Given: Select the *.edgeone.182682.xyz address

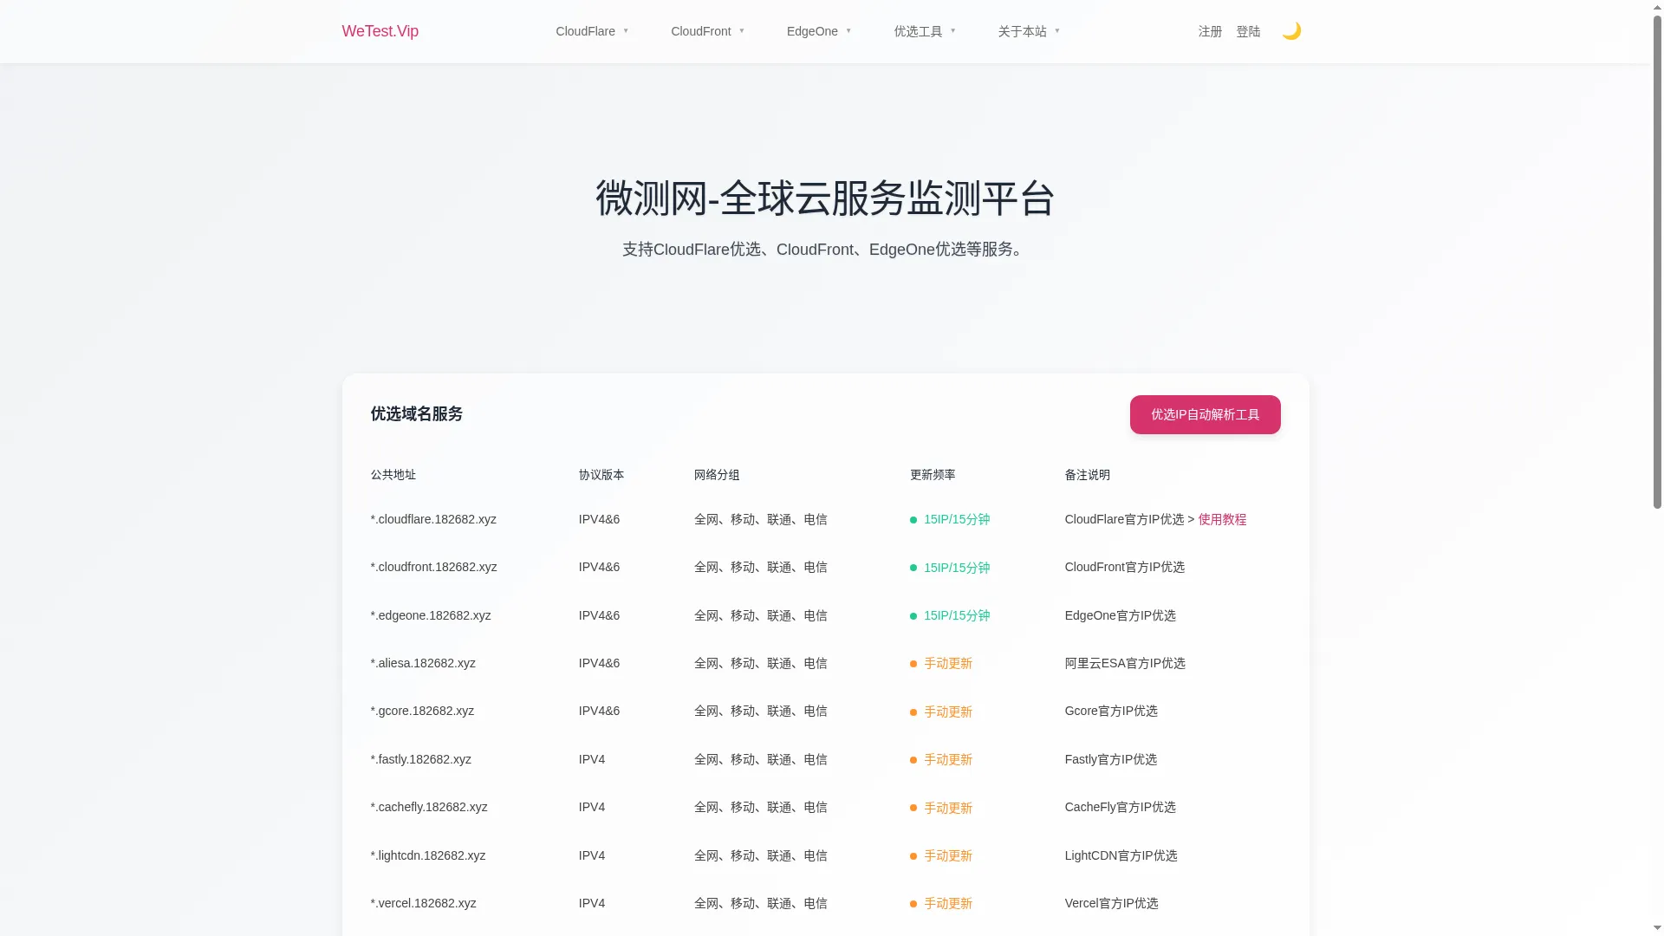Looking at the screenshot, I should [431, 615].
